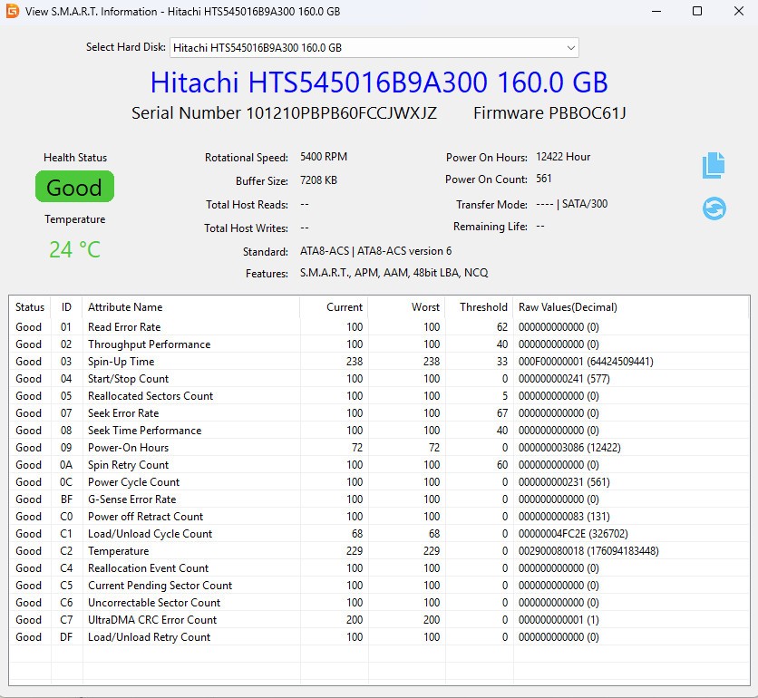Select the Reallocation Event Count row
The width and height of the screenshot is (758, 698).
click(x=379, y=568)
